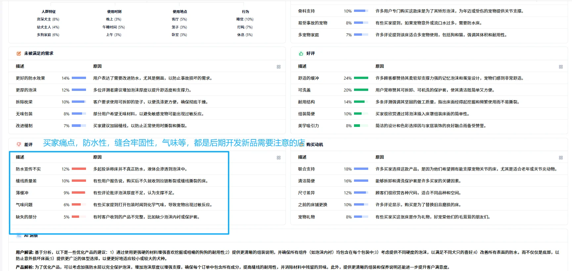Click the 幼犬主人 (4%) entry

pos(48,27)
